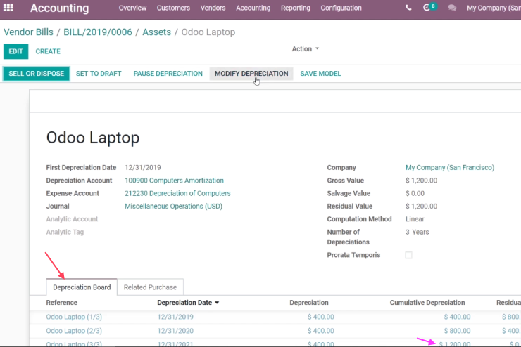Click the Linear computation method value
This screenshot has width=521, height=347.
415,219
